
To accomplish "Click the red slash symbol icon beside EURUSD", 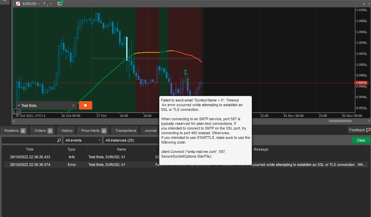I will coord(18,4).
